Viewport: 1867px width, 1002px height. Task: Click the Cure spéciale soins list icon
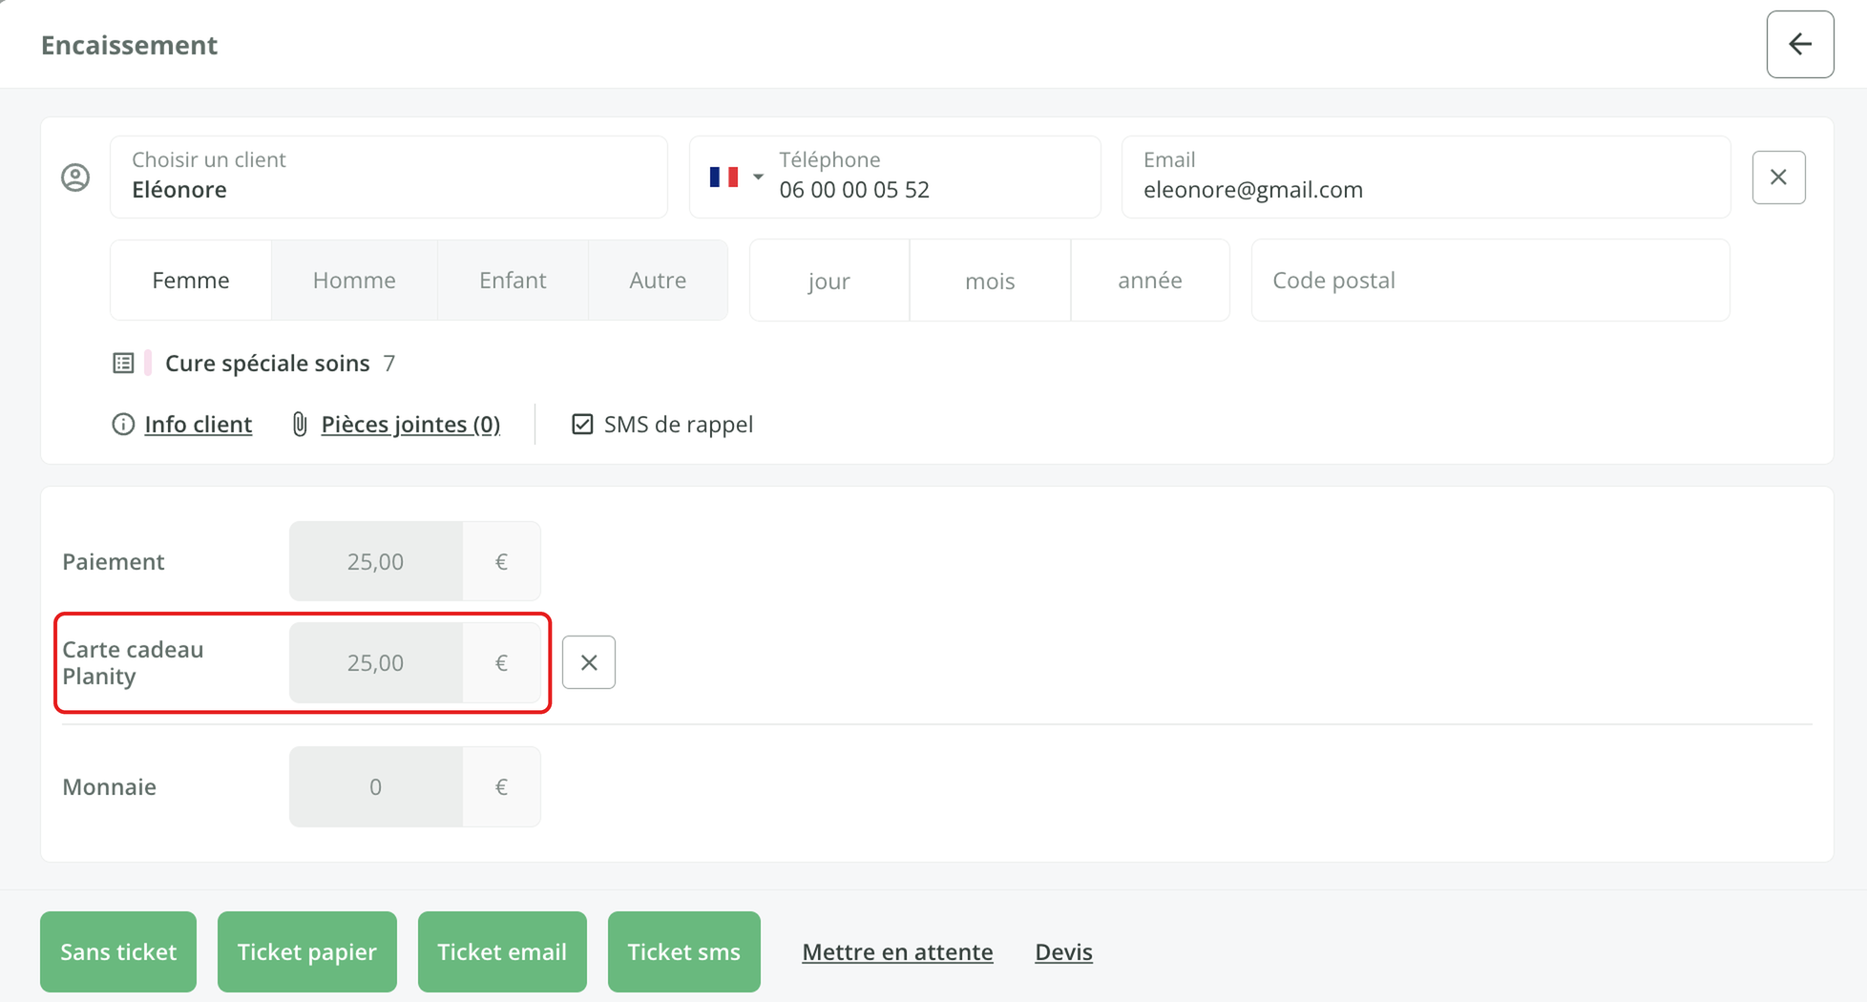123,364
